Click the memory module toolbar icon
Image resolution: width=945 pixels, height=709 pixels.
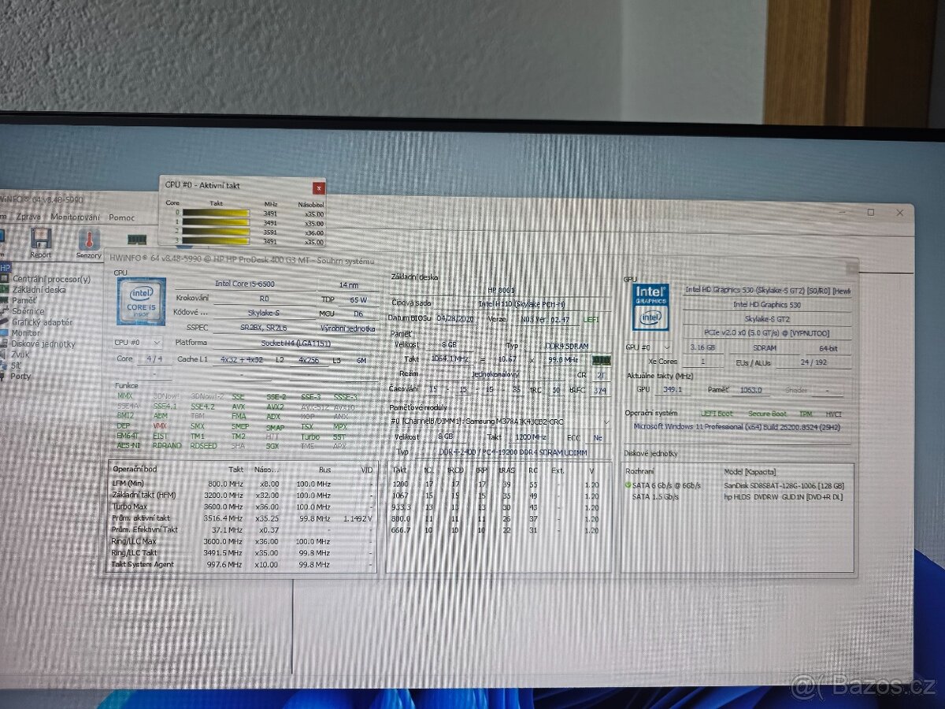click(137, 239)
